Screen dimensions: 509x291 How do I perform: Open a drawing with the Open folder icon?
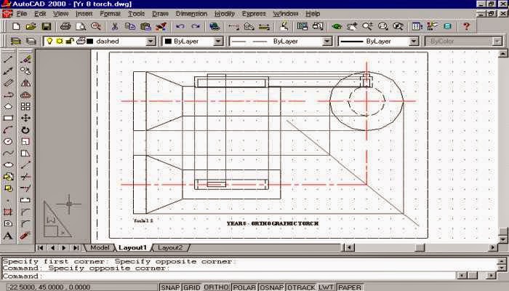point(31,27)
